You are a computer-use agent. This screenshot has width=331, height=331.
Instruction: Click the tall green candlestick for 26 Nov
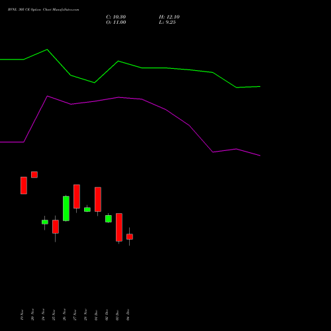(x=66, y=209)
